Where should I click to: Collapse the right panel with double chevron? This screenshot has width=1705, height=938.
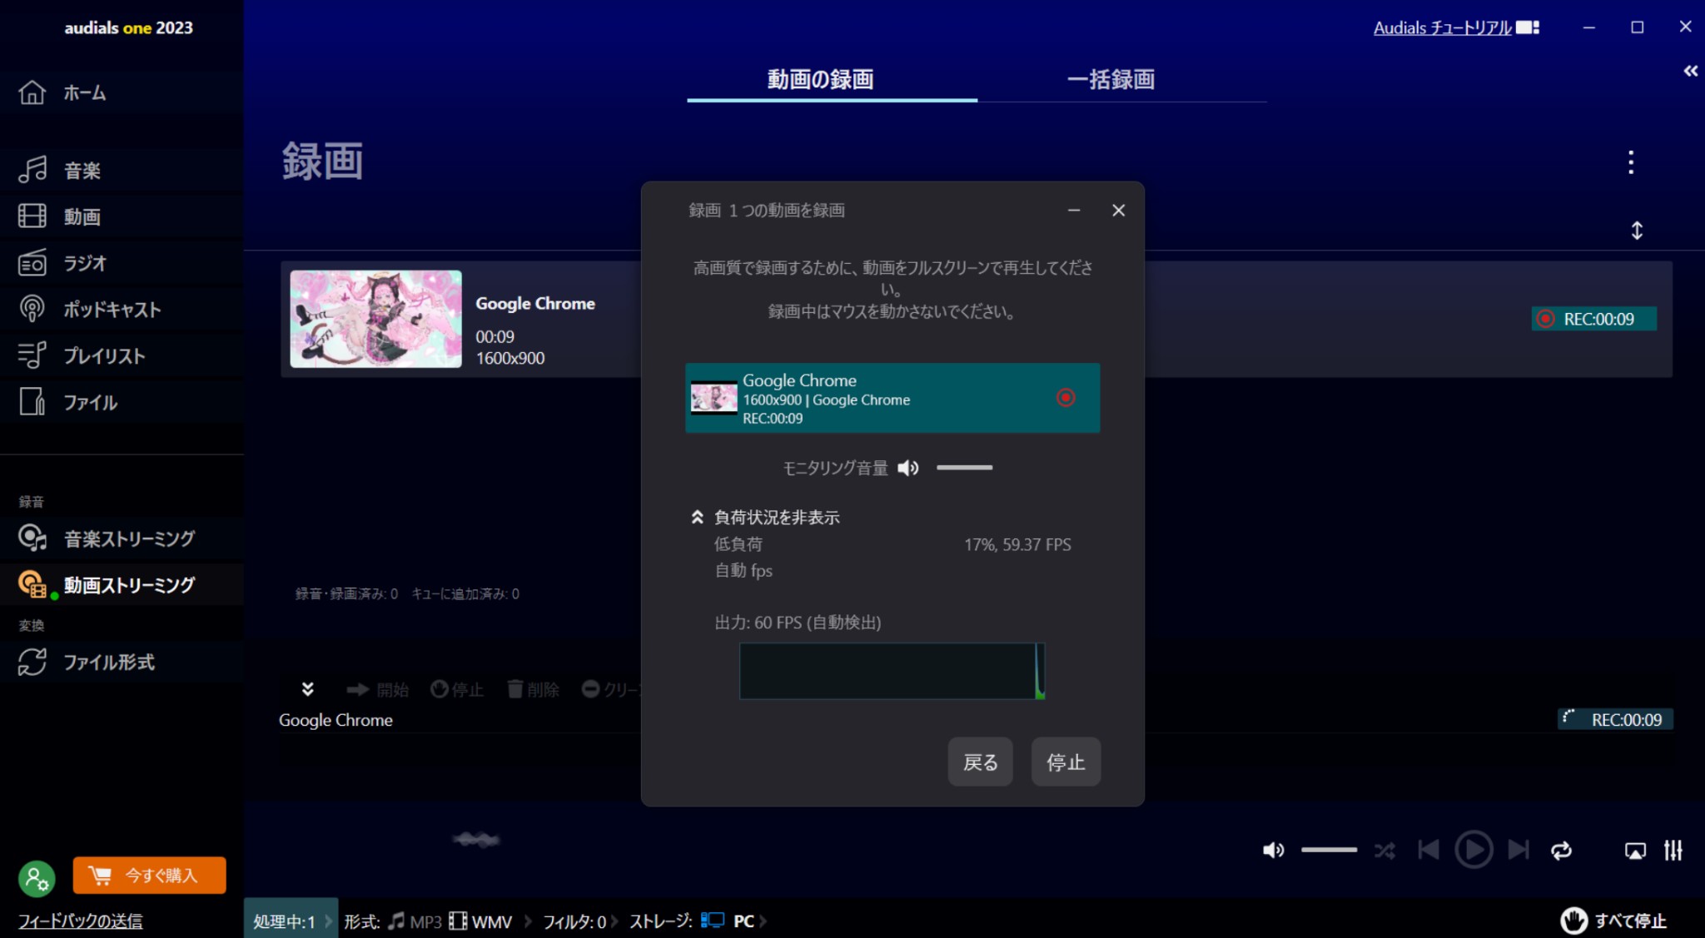point(1690,71)
